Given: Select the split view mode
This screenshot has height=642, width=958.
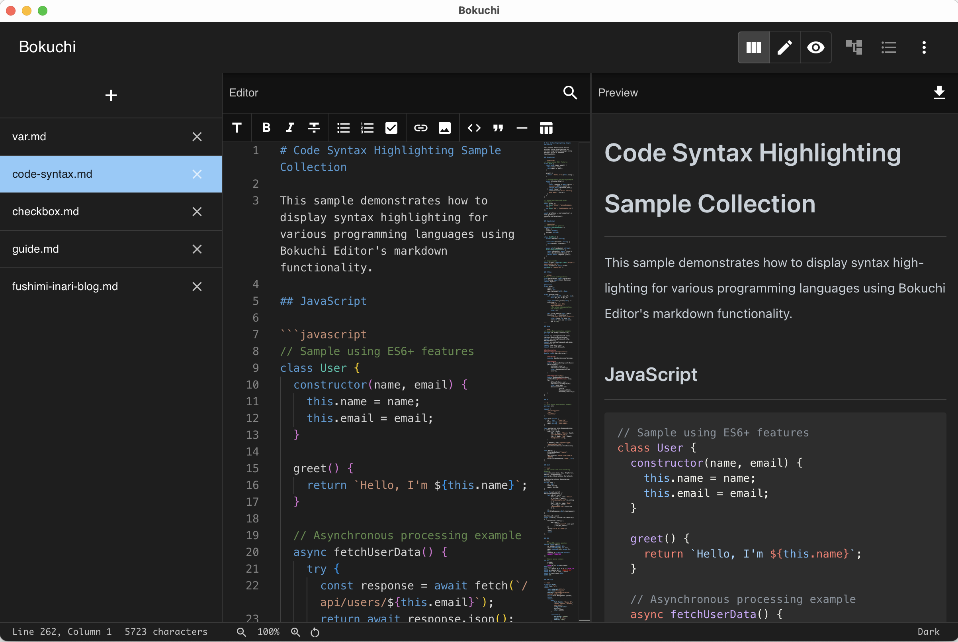Looking at the screenshot, I should point(754,47).
